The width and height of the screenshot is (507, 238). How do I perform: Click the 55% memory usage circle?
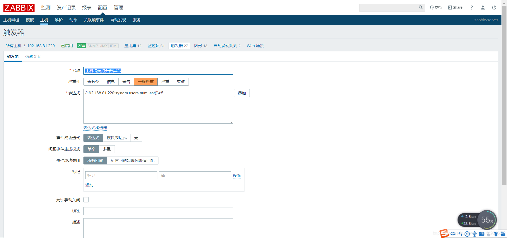click(x=487, y=220)
